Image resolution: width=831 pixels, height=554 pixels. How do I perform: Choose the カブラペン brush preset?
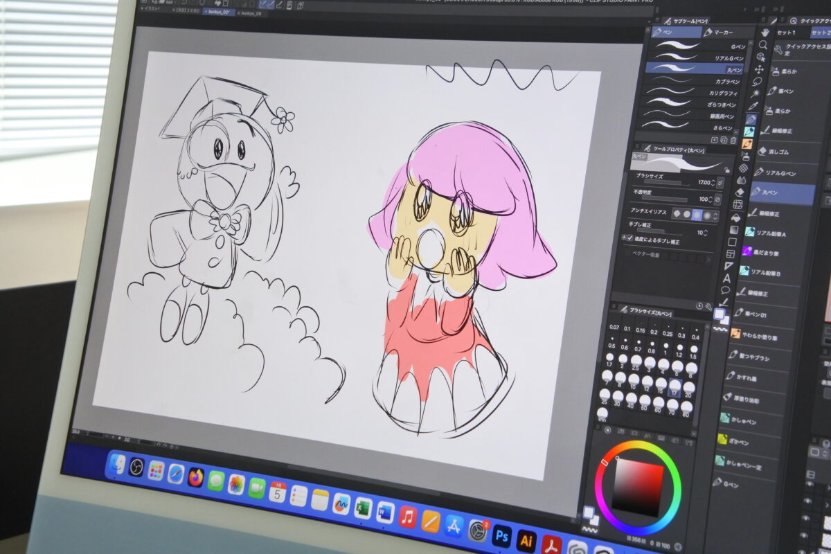coord(692,81)
